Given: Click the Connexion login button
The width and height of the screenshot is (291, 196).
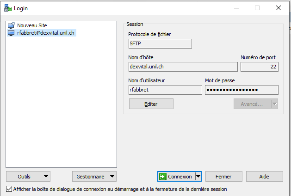Looking at the screenshot, I should pyautogui.click(x=176, y=177).
